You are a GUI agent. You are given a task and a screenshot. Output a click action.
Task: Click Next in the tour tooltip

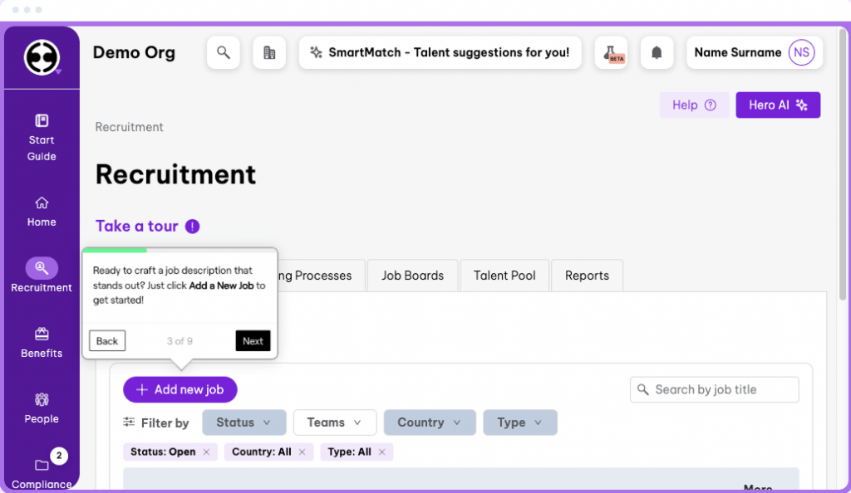pyautogui.click(x=253, y=341)
